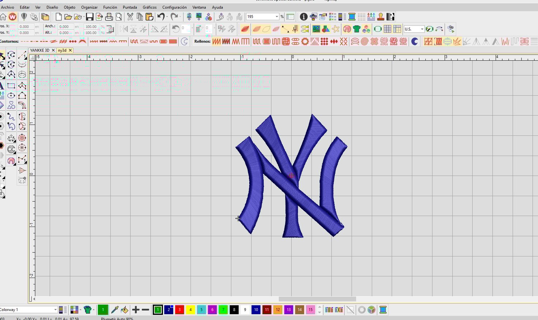Click the Home icon in the toolbar
The width and height of the screenshot is (538, 320).
[3, 17]
